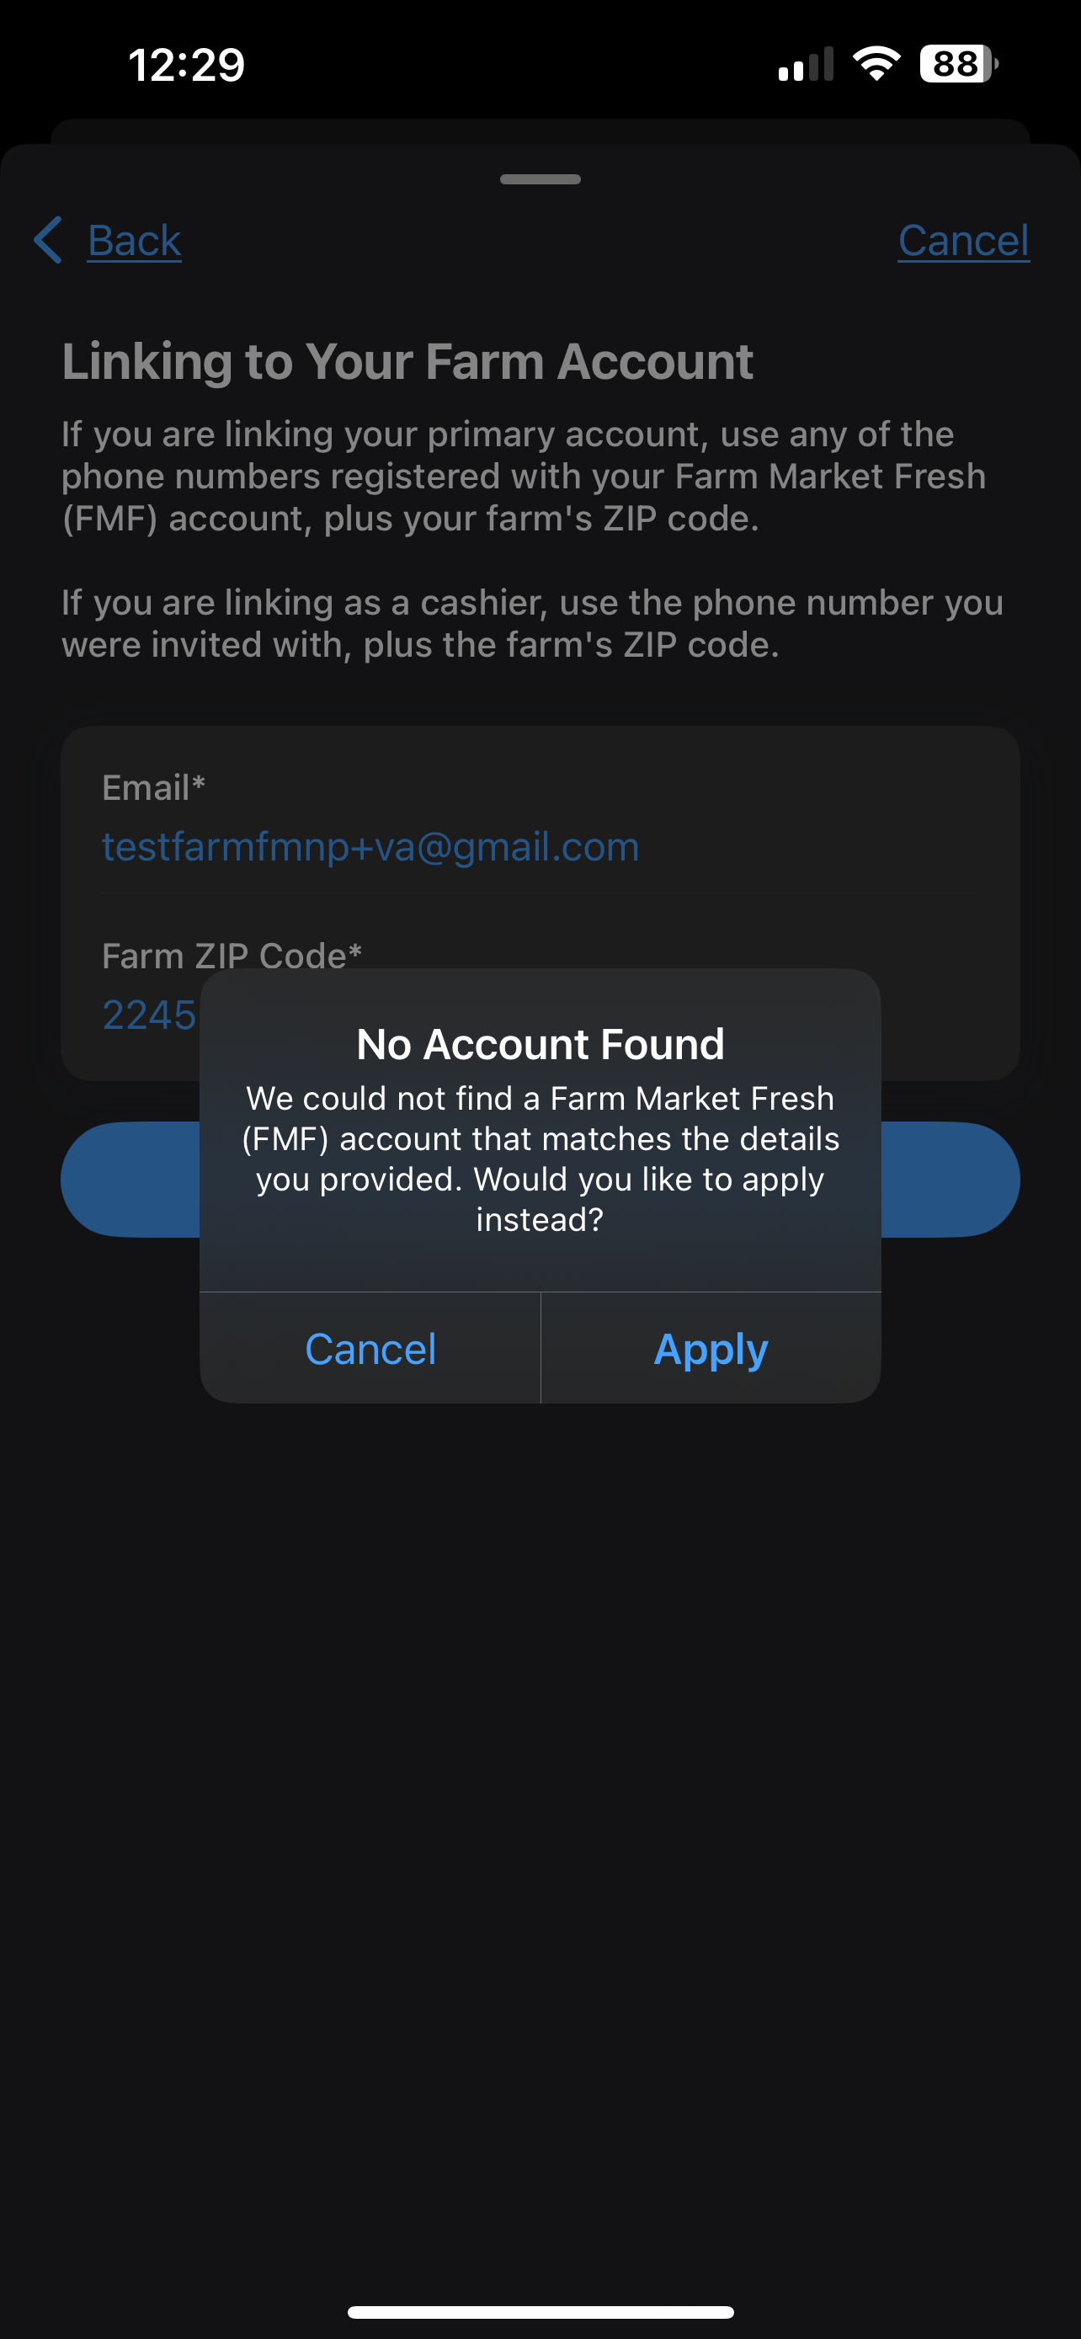Tap the "No Account Found" alert title

[x=540, y=1044]
